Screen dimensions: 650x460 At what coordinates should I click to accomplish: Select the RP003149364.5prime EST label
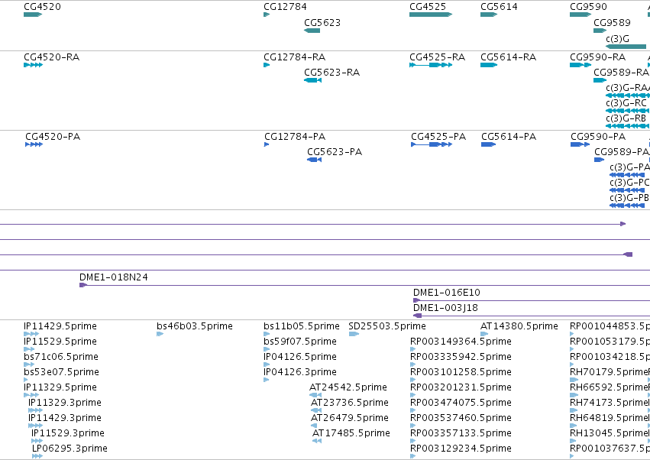[461, 342]
